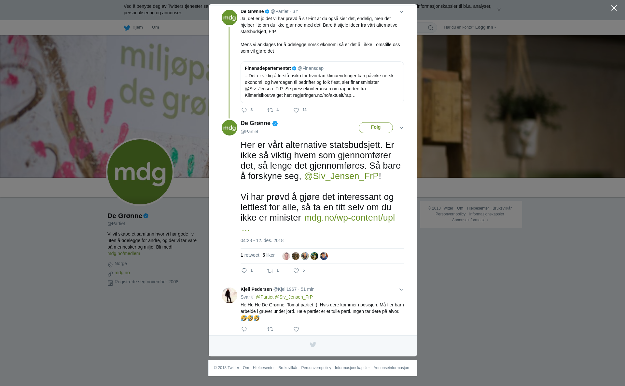Like the parent tweet with 11 likes
625x386 pixels.
296,110
